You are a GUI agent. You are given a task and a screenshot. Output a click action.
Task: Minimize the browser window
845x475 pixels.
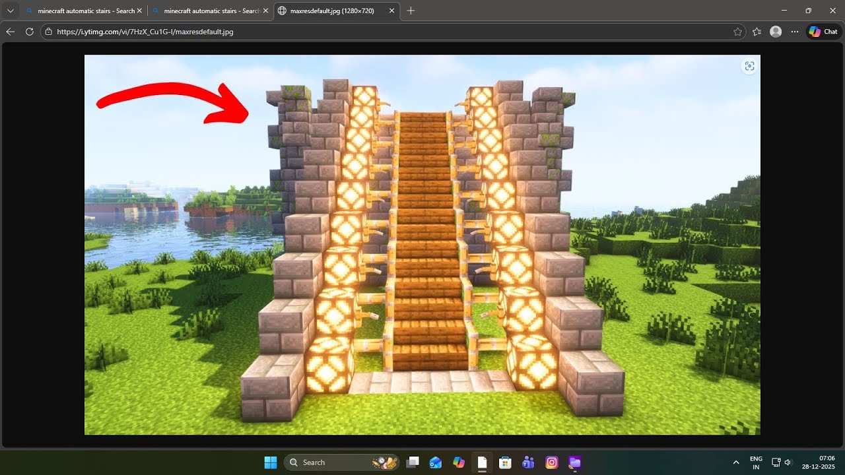tap(784, 11)
